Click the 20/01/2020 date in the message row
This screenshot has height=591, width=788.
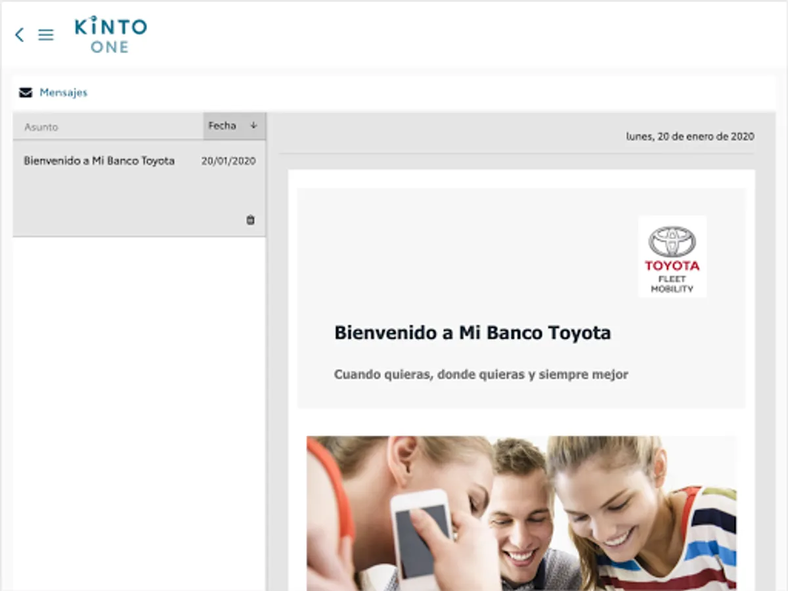pyautogui.click(x=229, y=161)
